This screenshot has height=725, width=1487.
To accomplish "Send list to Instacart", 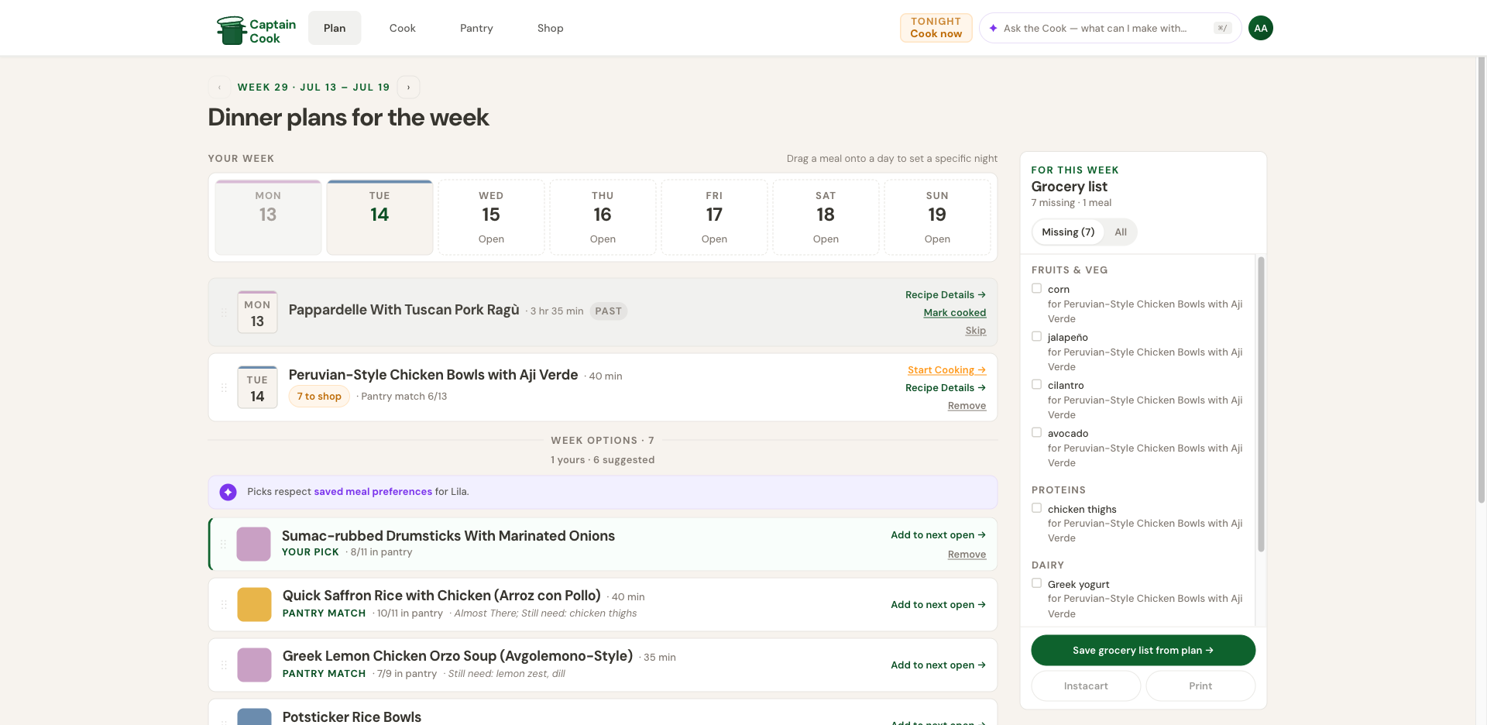I will 1086,686.
